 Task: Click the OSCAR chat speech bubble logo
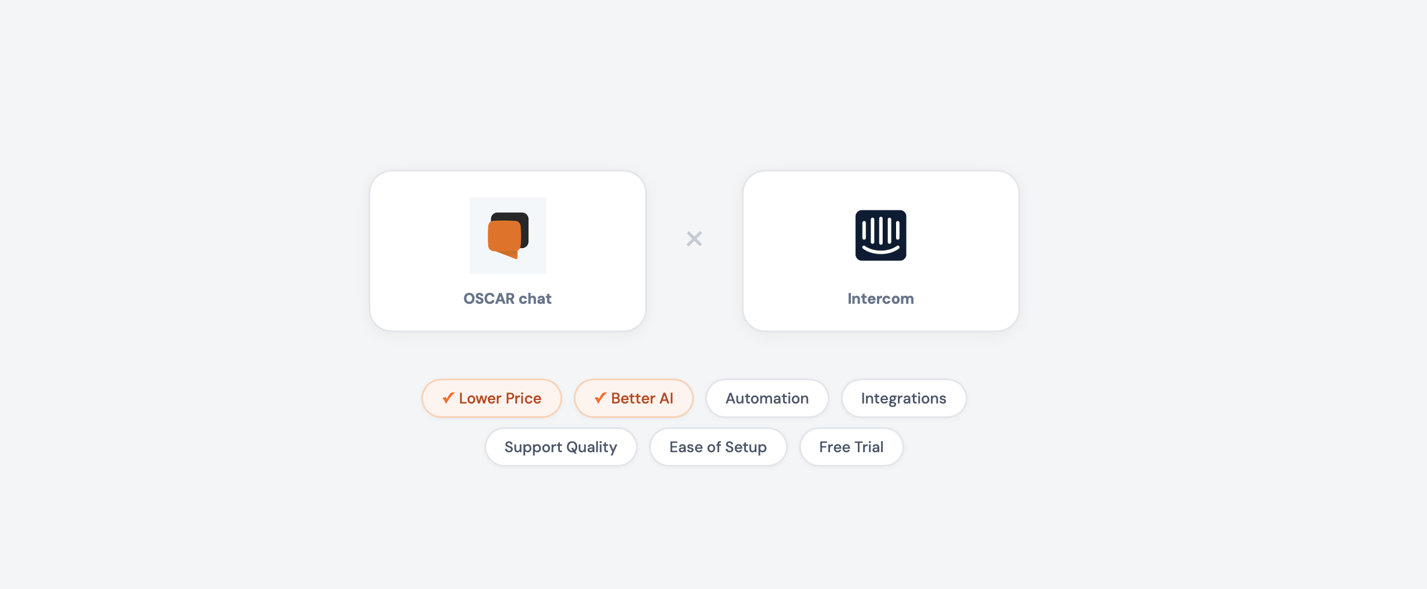508,235
